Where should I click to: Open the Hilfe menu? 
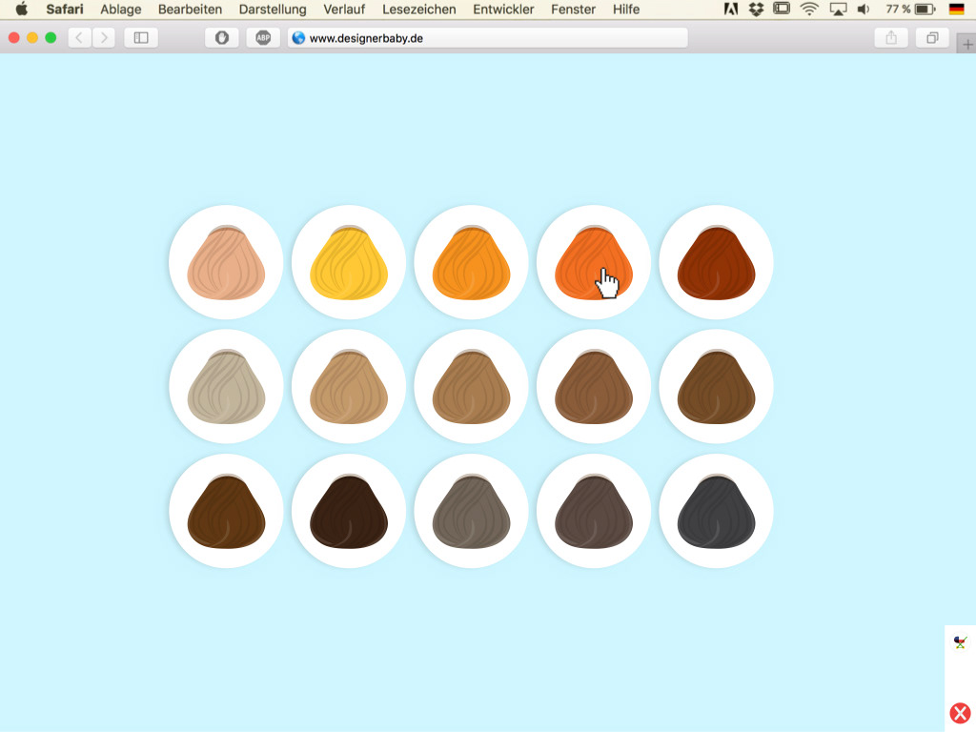(x=626, y=10)
